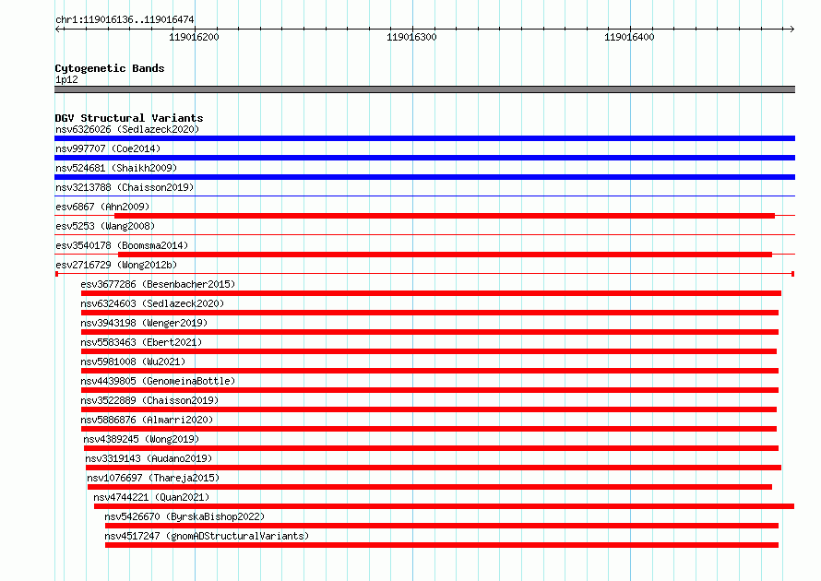The image size is (821, 581).
Task: Click the gray 1p12 cytogenetic band bar
Action: click(x=424, y=89)
